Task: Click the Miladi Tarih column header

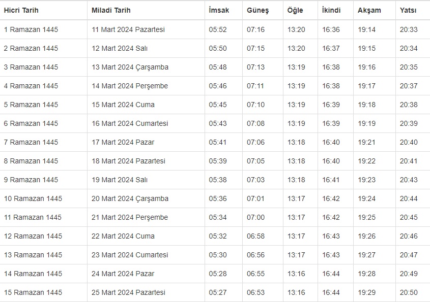Action: click(x=110, y=10)
